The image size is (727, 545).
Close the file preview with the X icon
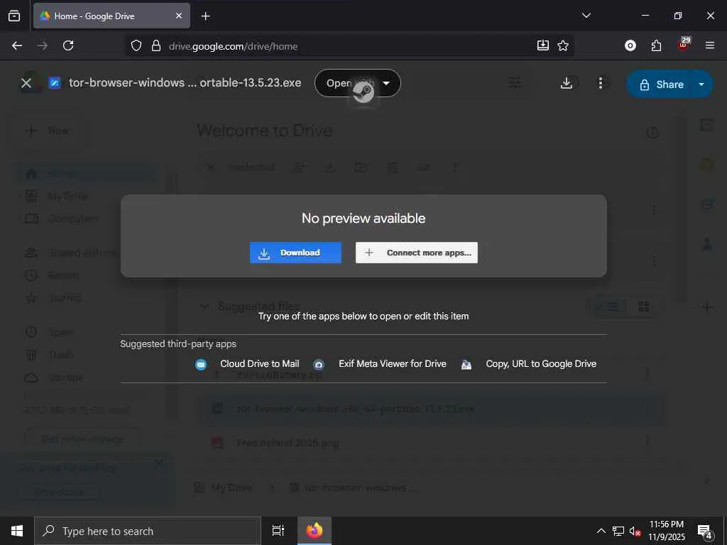26,83
